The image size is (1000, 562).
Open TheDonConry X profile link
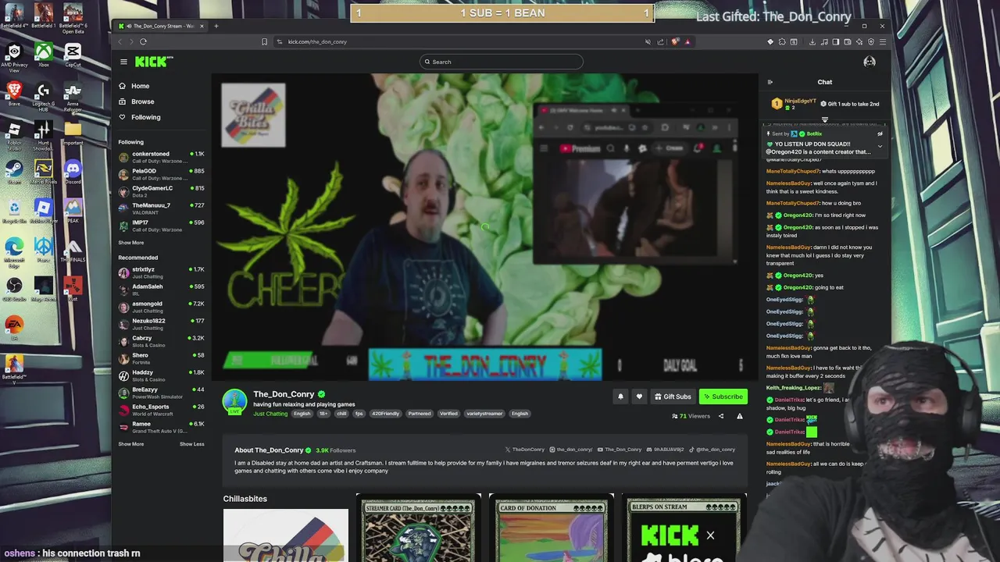(525, 450)
